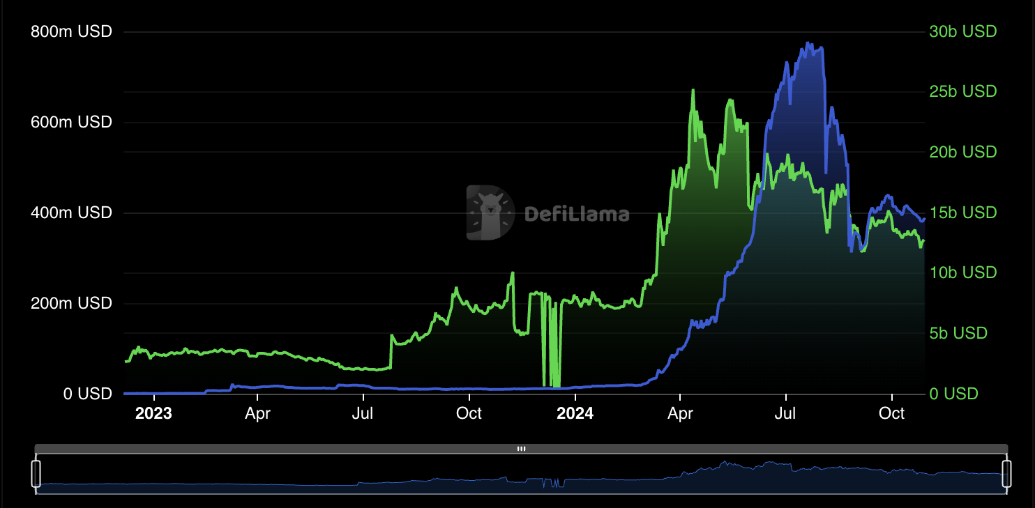Click the 800m USD left axis label
Viewport: 1035px width, 508px height.
(x=71, y=31)
